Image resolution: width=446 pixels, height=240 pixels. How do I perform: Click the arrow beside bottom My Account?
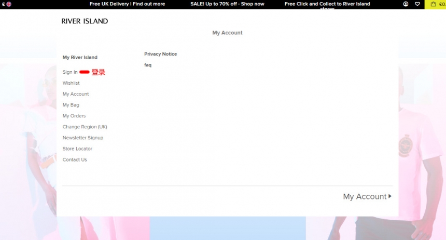pos(390,196)
